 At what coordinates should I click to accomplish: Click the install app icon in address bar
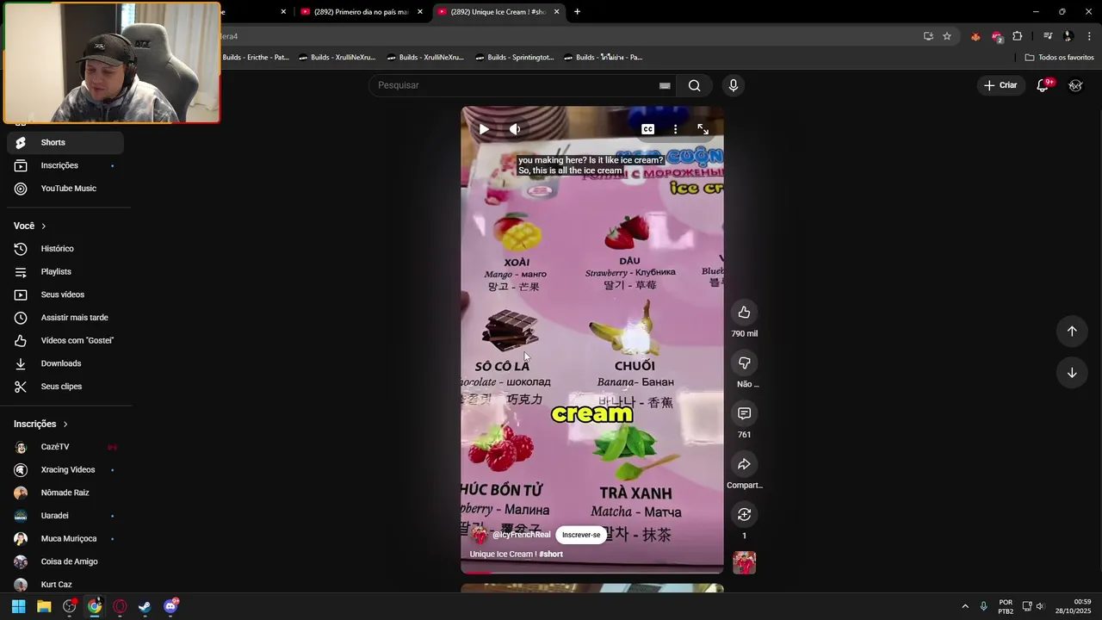[928, 36]
